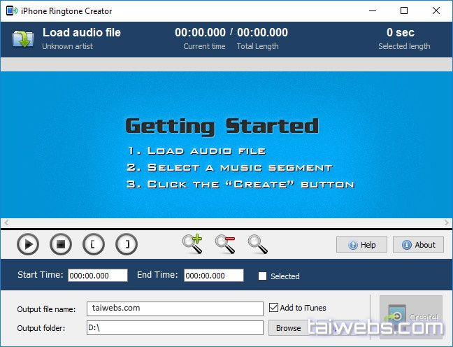Zoom out of the waveform
This screenshot has height=347, width=453.
[225, 243]
